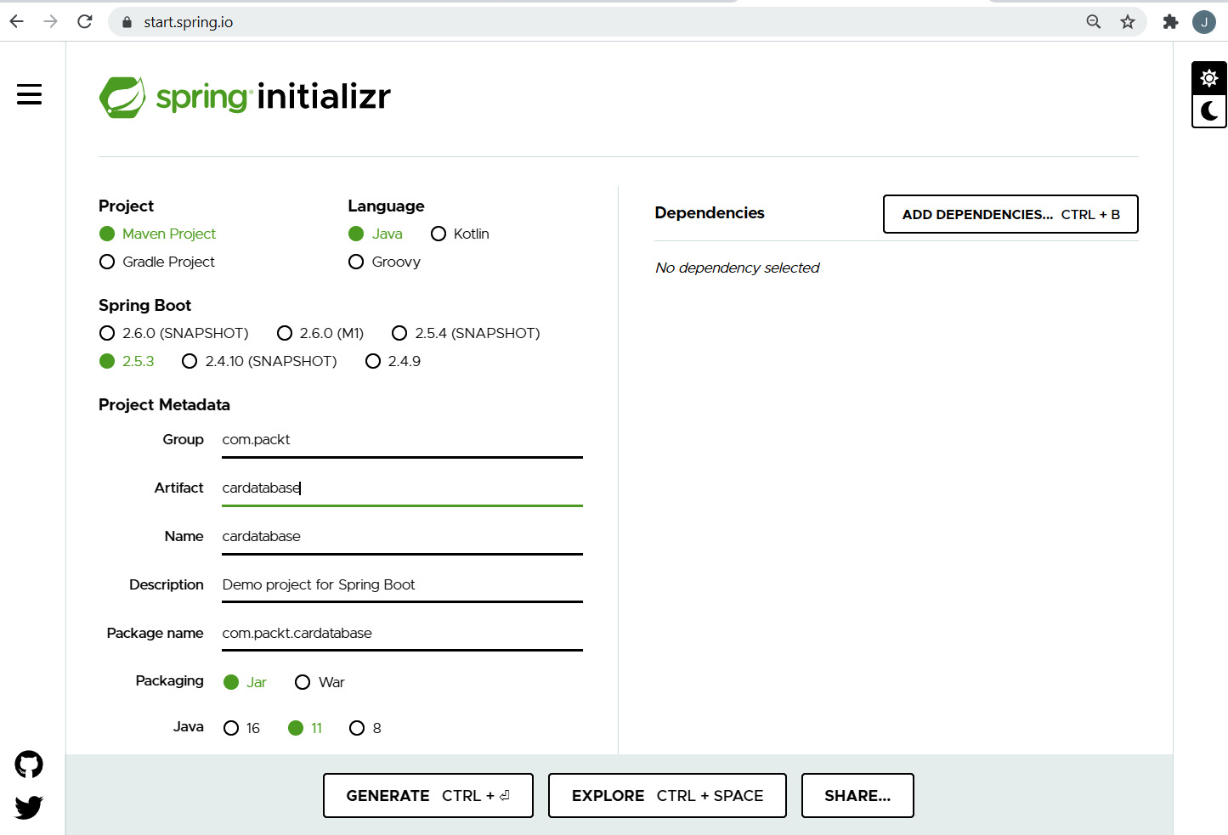Choose Groovy as the language
Image resolution: width=1228 pixels, height=835 pixels.
(x=385, y=262)
